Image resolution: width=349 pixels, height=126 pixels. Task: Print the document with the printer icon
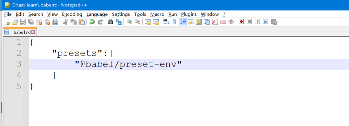click(x=55, y=22)
